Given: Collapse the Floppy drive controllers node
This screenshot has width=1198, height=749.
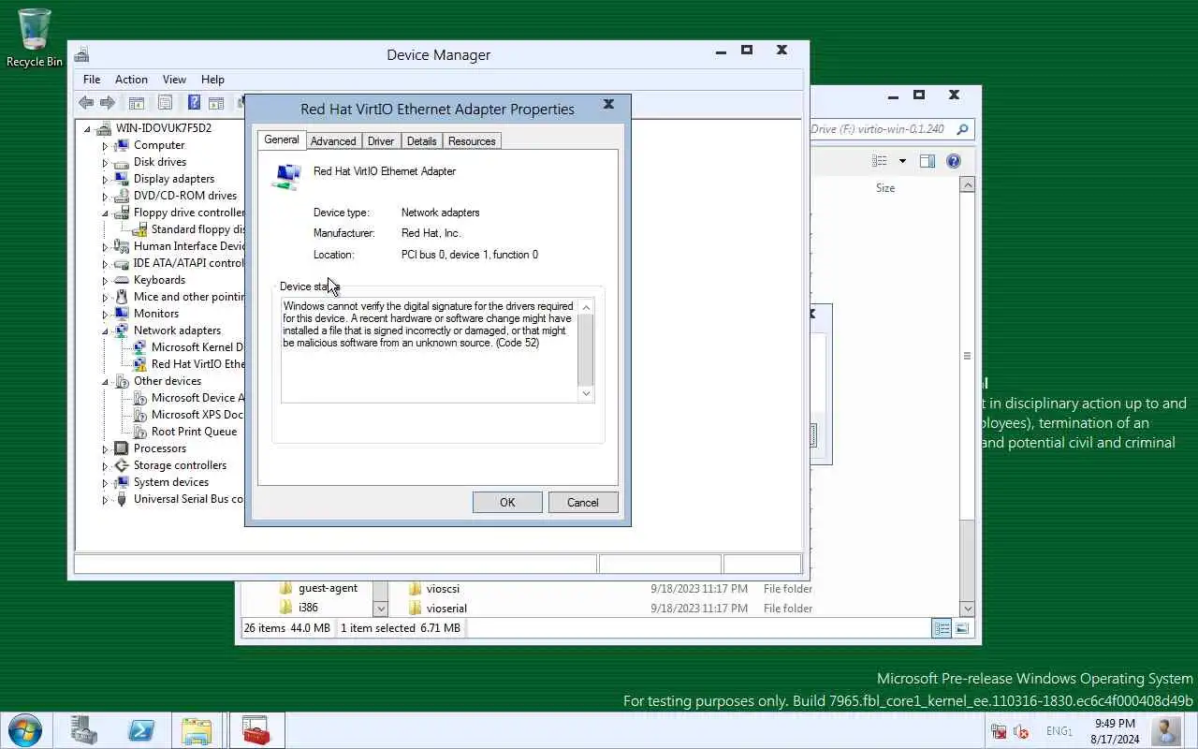Looking at the screenshot, I should click(105, 213).
